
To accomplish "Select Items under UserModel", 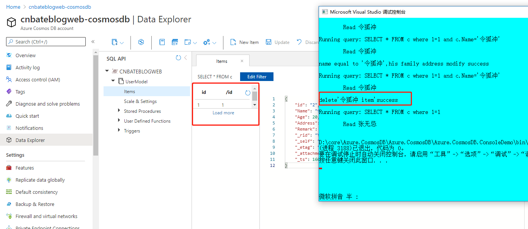I will pyautogui.click(x=147, y=91).
